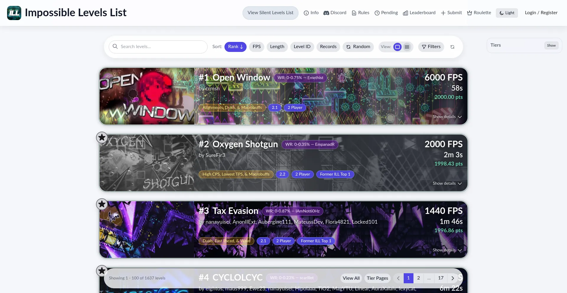Click the star badge on Tax Evasion

pos(102,204)
